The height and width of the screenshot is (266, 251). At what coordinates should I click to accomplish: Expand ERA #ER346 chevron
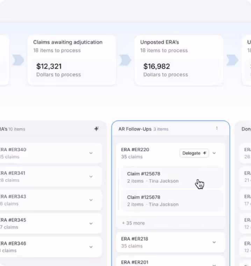click(91, 247)
